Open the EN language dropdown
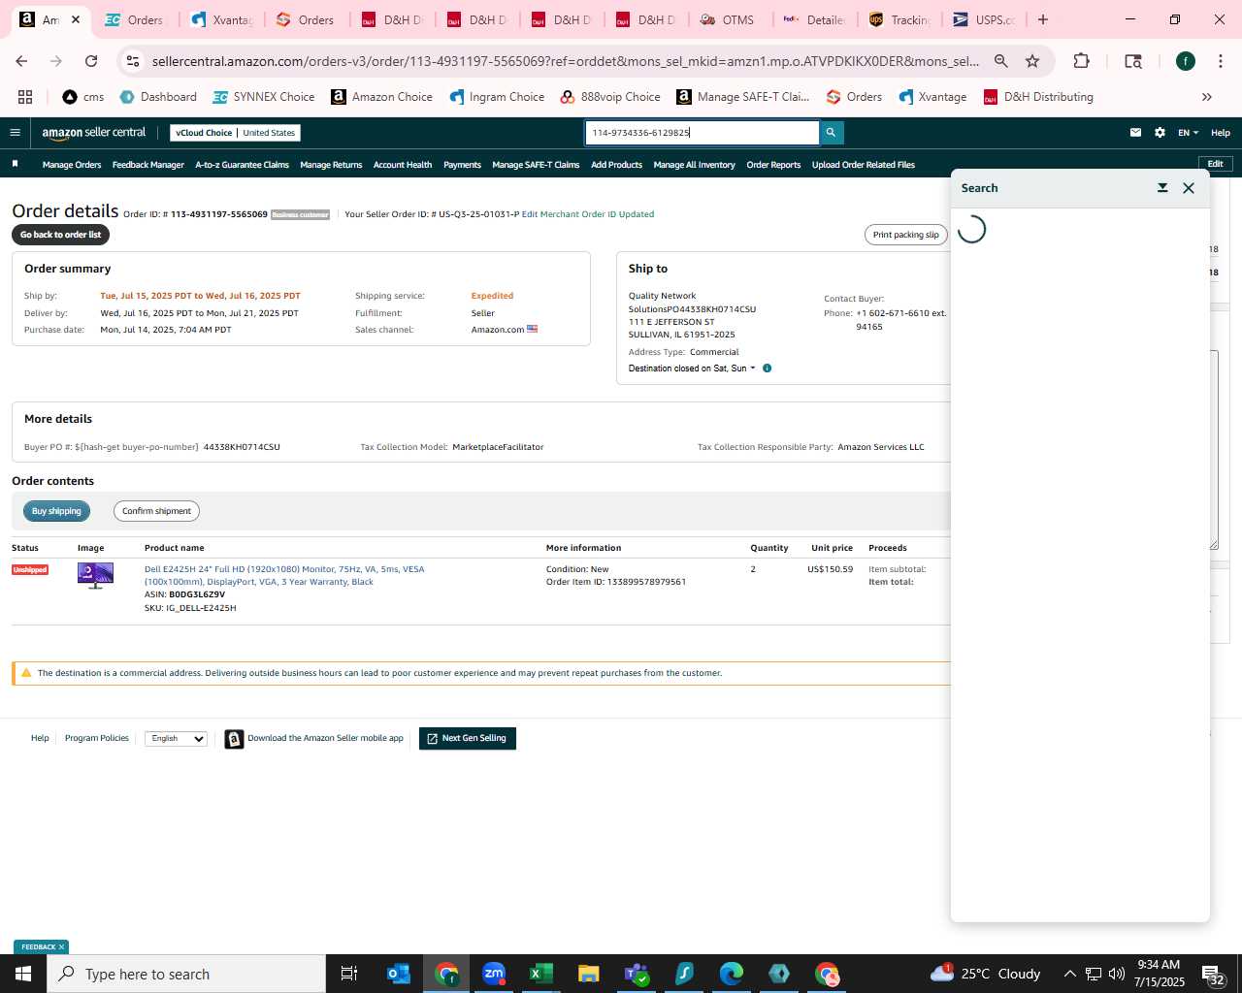Image resolution: width=1242 pixels, height=993 pixels. [1188, 133]
